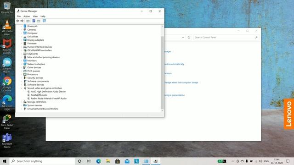Expand the Human Interface Devices category

coord(22,47)
